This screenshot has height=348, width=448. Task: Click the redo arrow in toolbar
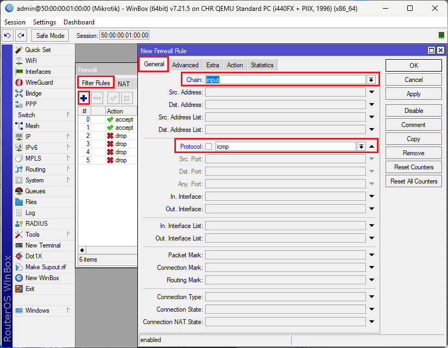tap(21, 35)
